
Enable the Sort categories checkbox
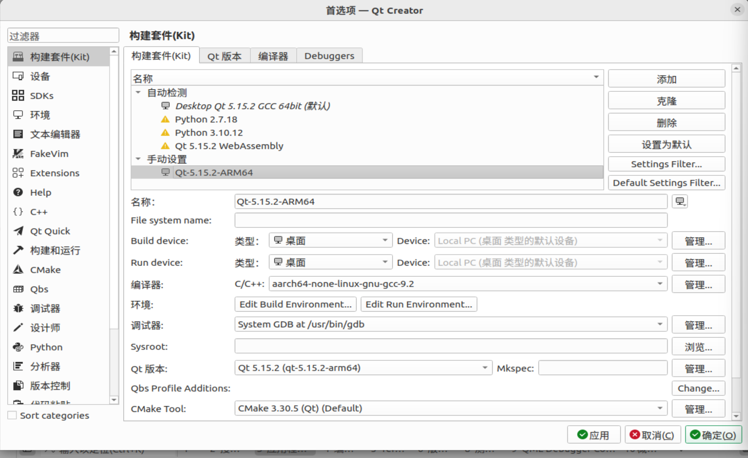(x=12, y=415)
